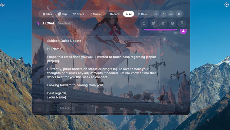Click the "Looking forward to hearing from you!" line

(75, 85)
